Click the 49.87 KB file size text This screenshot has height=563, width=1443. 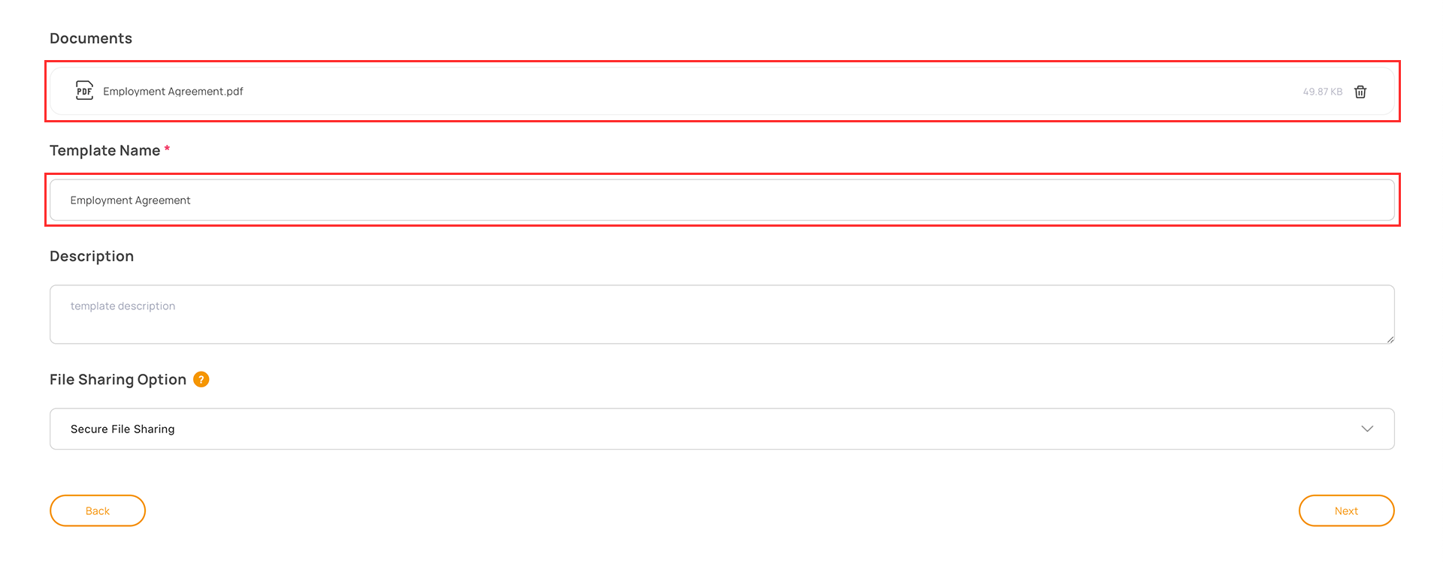pyautogui.click(x=1322, y=92)
